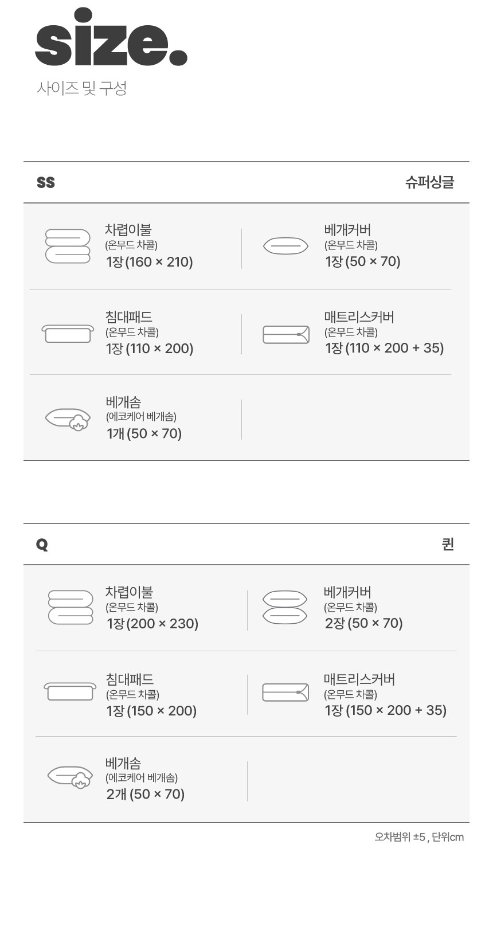Click the bed pad icon in Q section
This screenshot has width=493, height=931.
click(71, 691)
